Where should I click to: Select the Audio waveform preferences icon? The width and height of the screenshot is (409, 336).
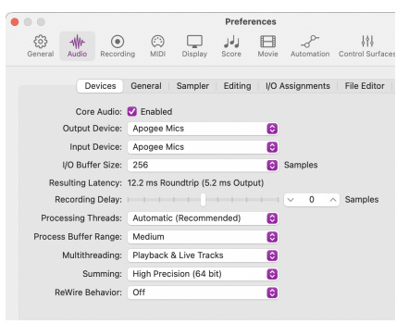(77, 42)
